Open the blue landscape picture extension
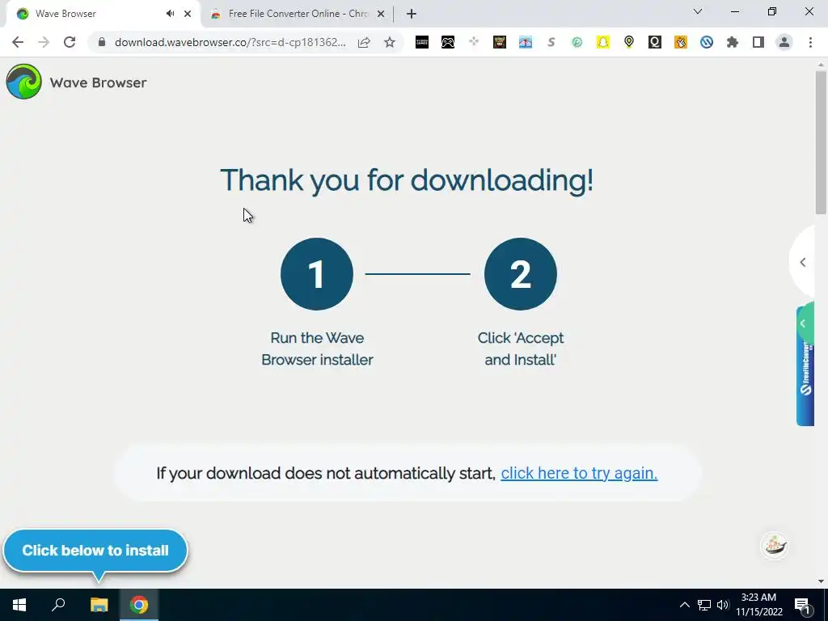 coord(526,42)
